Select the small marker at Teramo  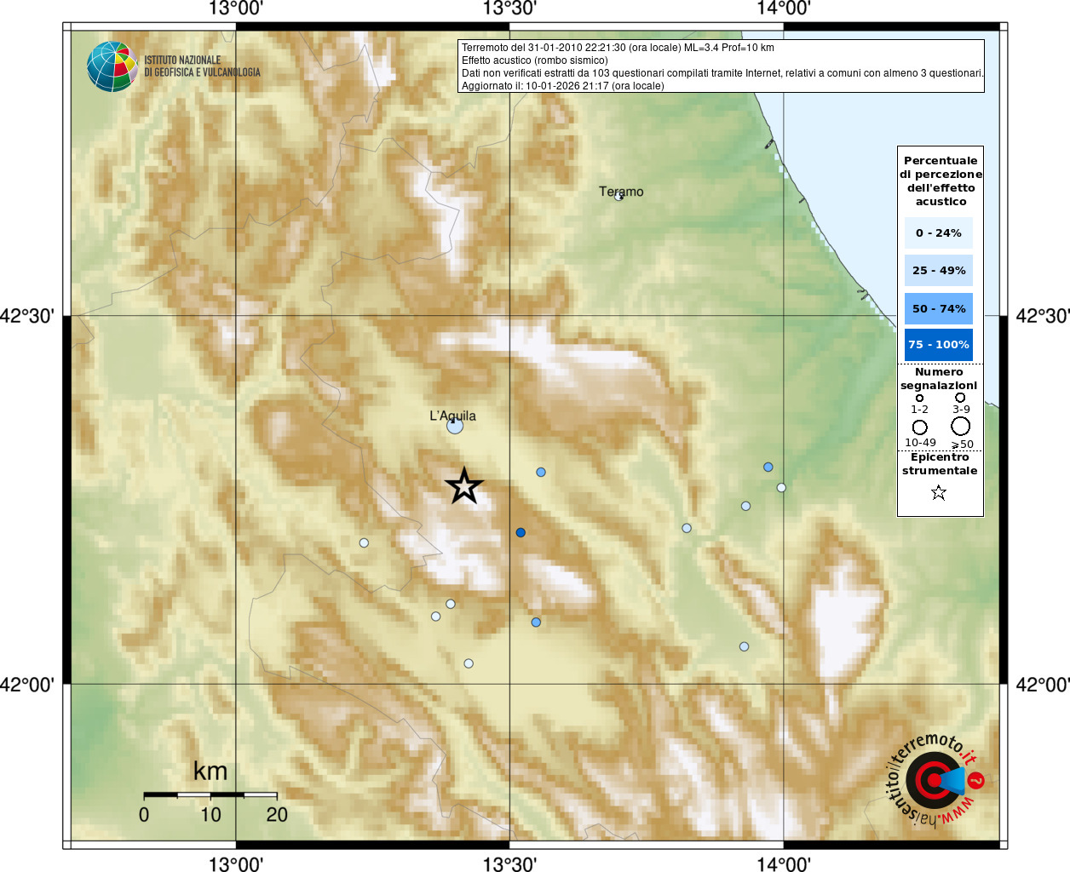click(619, 197)
